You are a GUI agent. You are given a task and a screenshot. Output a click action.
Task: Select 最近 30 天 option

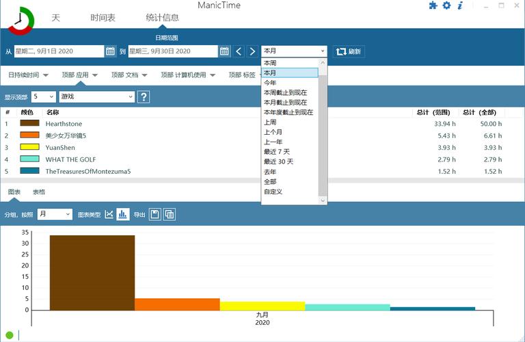pyautogui.click(x=290, y=162)
